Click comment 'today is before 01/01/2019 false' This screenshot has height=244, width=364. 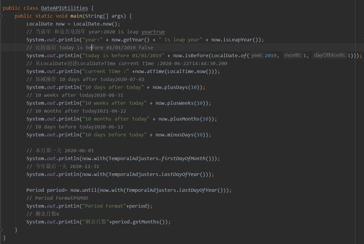point(106,48)
